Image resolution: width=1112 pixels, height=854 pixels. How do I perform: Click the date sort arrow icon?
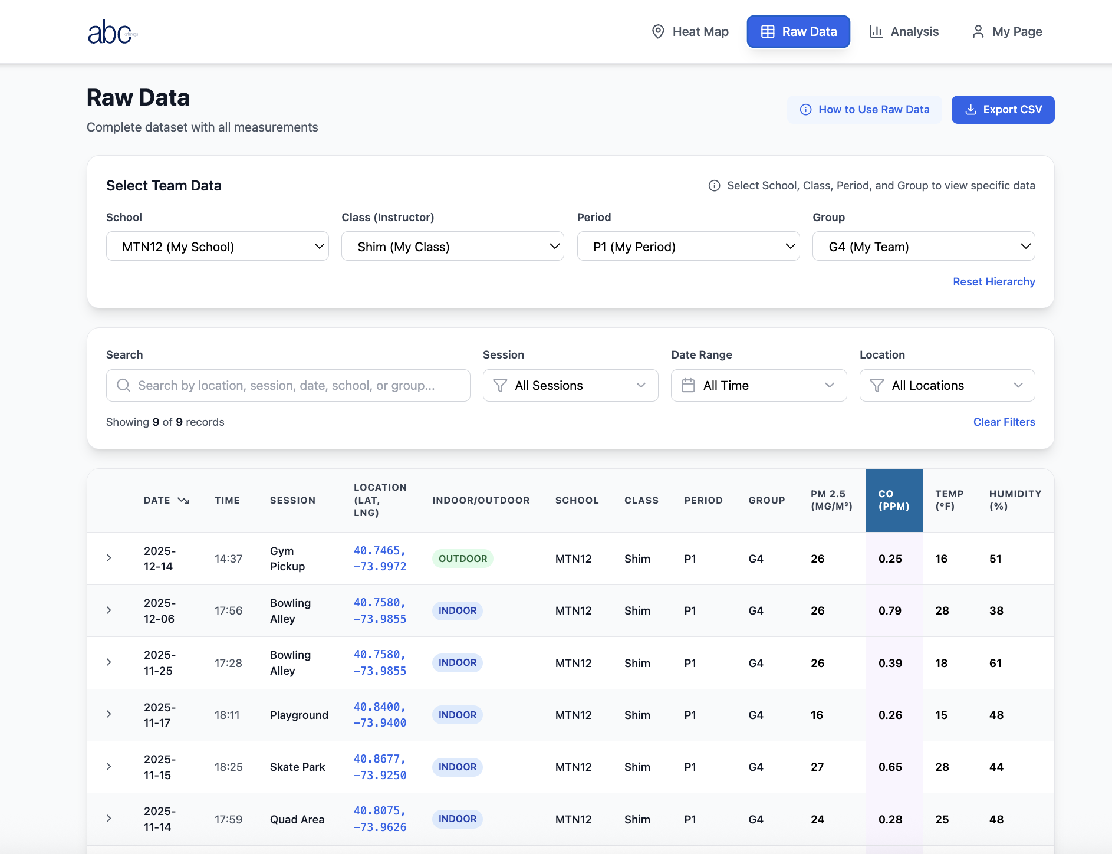(183, 501)
